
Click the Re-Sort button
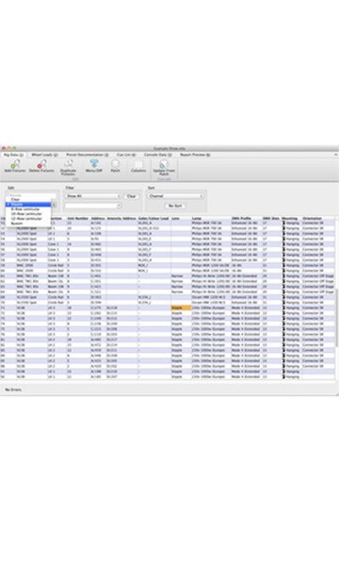point(175,206)
